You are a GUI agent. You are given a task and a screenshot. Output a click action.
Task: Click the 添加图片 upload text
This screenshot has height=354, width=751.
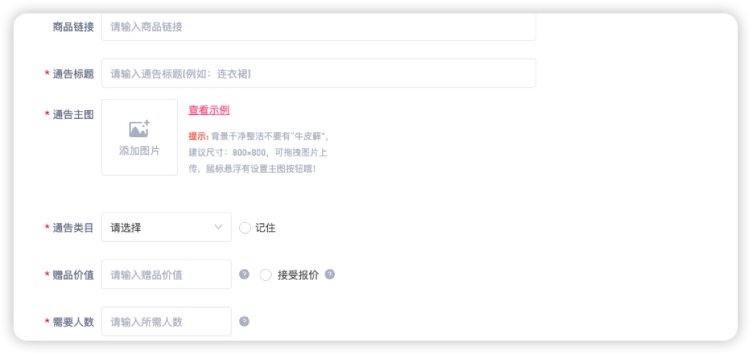[140, 151]
